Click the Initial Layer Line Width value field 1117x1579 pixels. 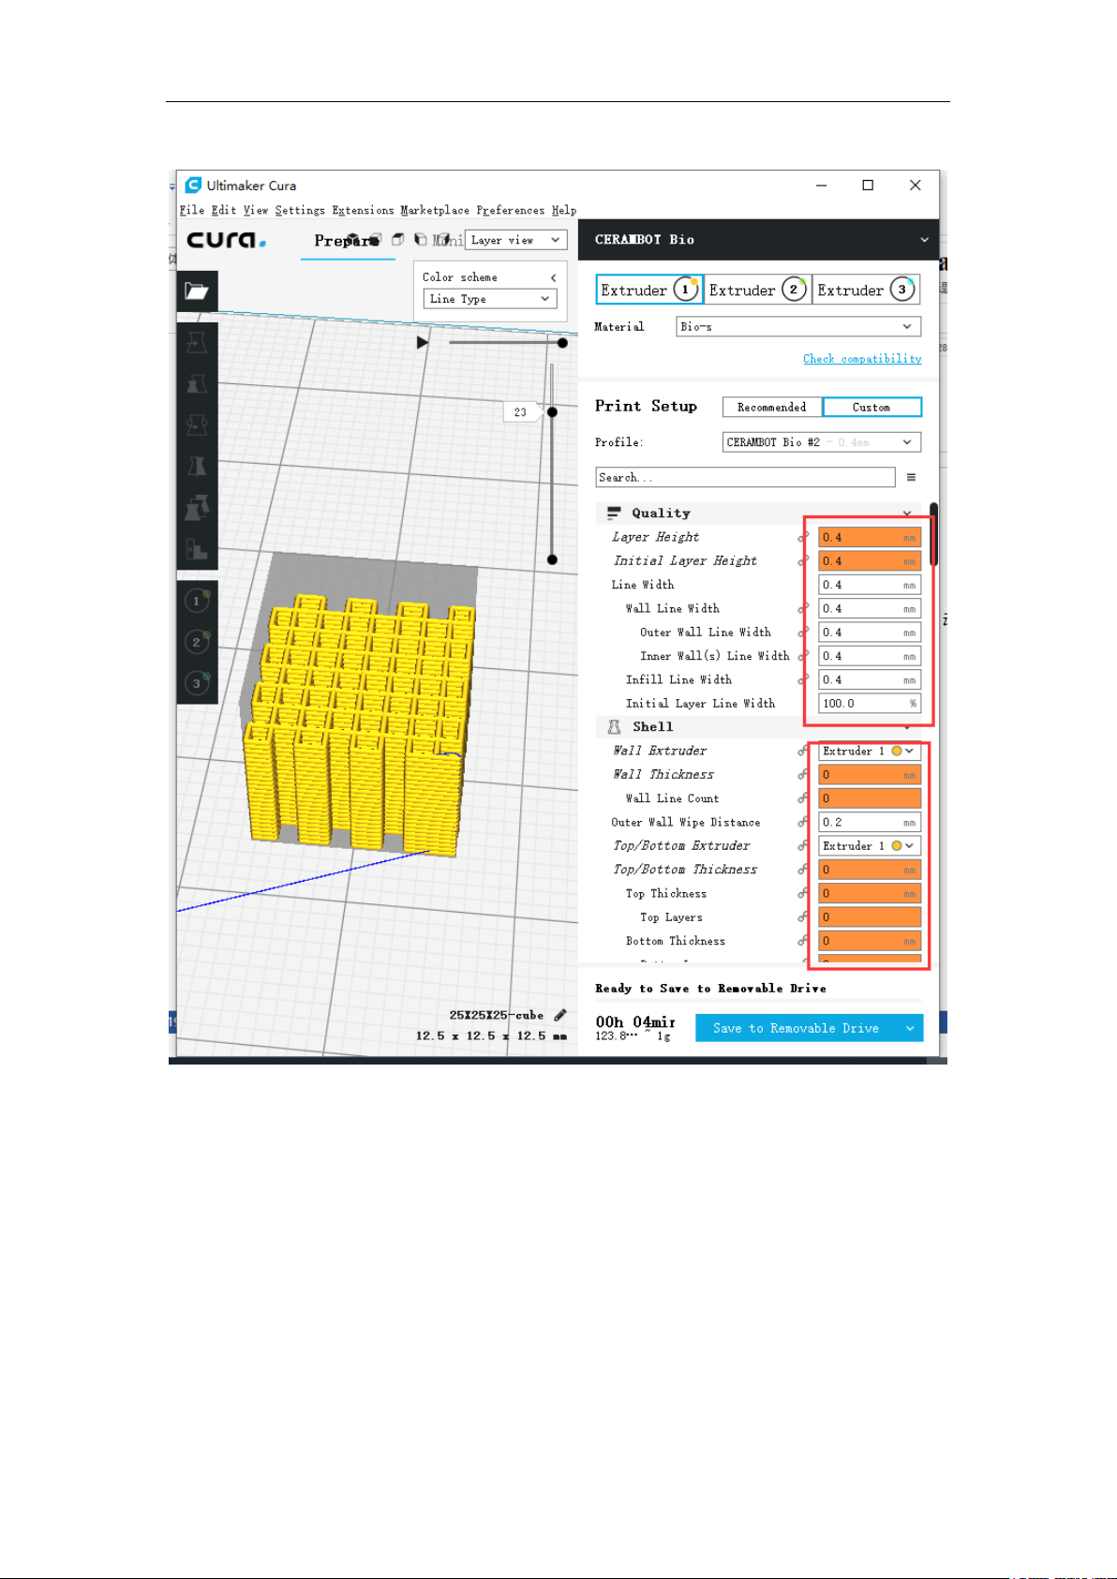(870, 703)
